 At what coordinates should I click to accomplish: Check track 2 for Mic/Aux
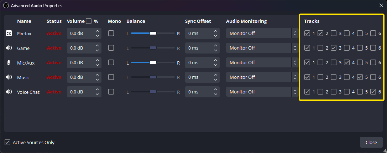click(x=320, y=62)
